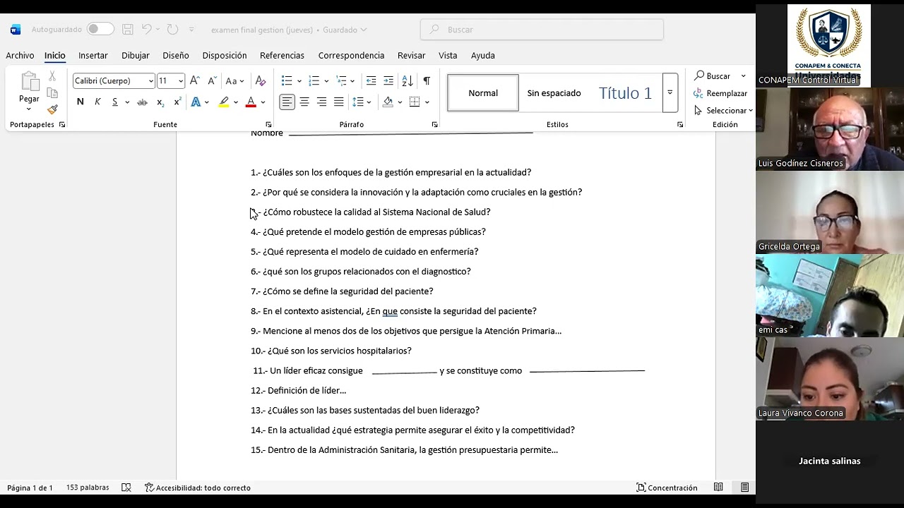Select Luis Godínez Cisneros video thumbnail
Image resolution: width=904 pixels, height=508 pixels.
tap(830, 129)
